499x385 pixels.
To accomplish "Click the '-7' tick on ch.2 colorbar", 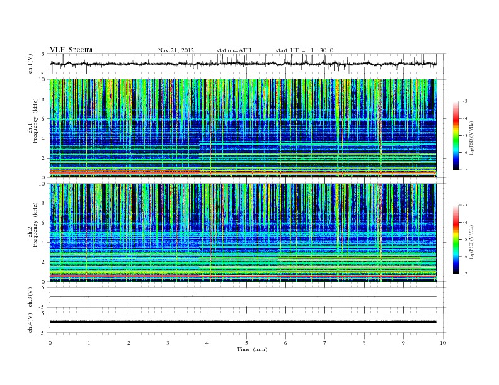I will click(x=465, y=274).
